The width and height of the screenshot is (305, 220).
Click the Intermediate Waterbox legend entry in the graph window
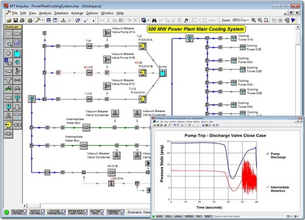278,189
